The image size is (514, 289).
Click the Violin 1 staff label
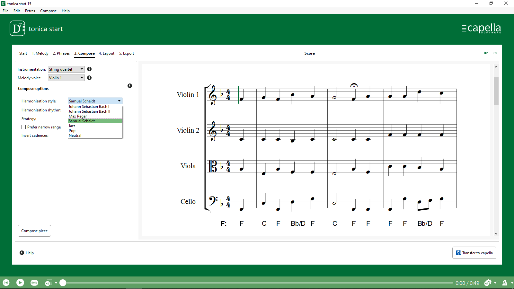click(188, 95)
